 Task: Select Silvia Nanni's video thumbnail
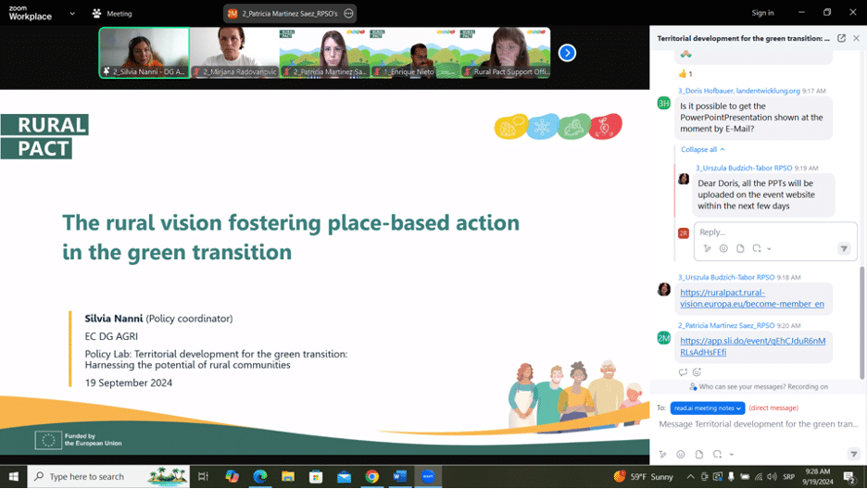(x=144, y=53)
